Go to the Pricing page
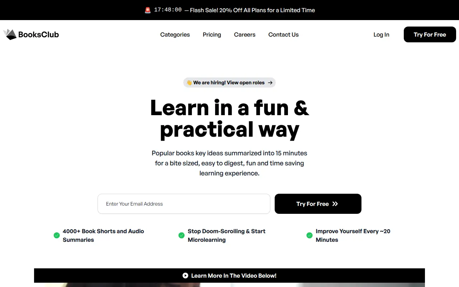 [x=212, y=34]
